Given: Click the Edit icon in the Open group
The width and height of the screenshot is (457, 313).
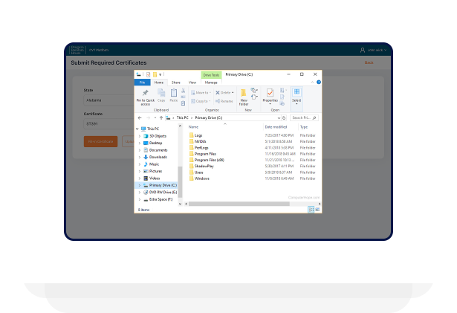Looking at the screenshot, I should [282, 97].
